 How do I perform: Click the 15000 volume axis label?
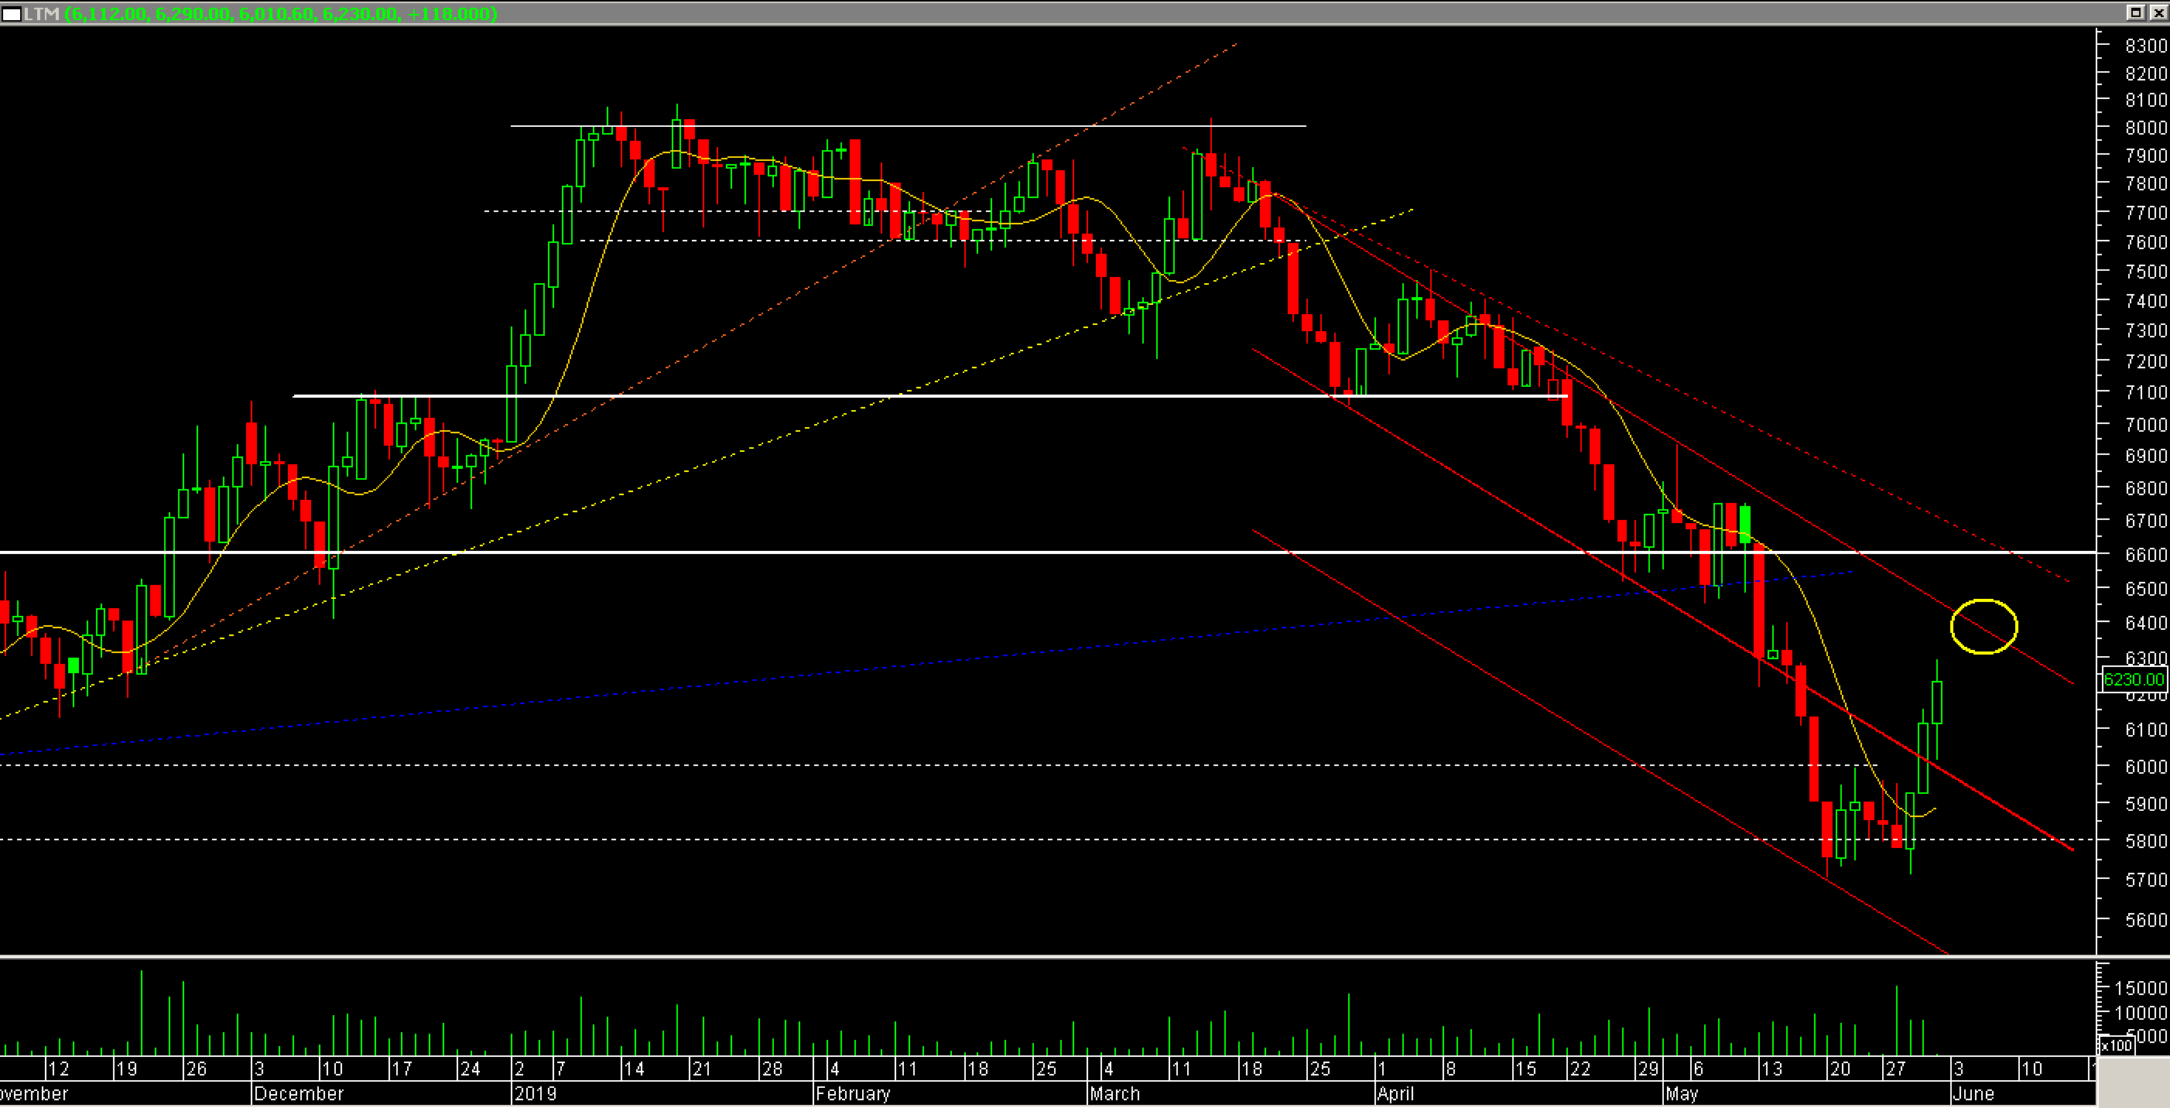click(x=2141, y=987)
